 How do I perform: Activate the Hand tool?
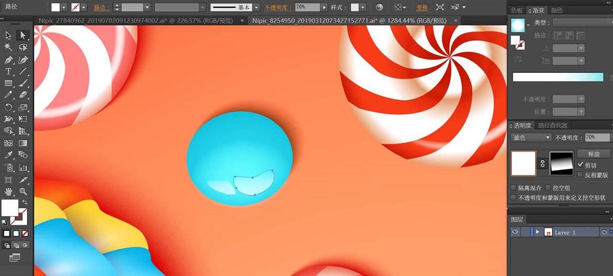click(x=8, y=191)
